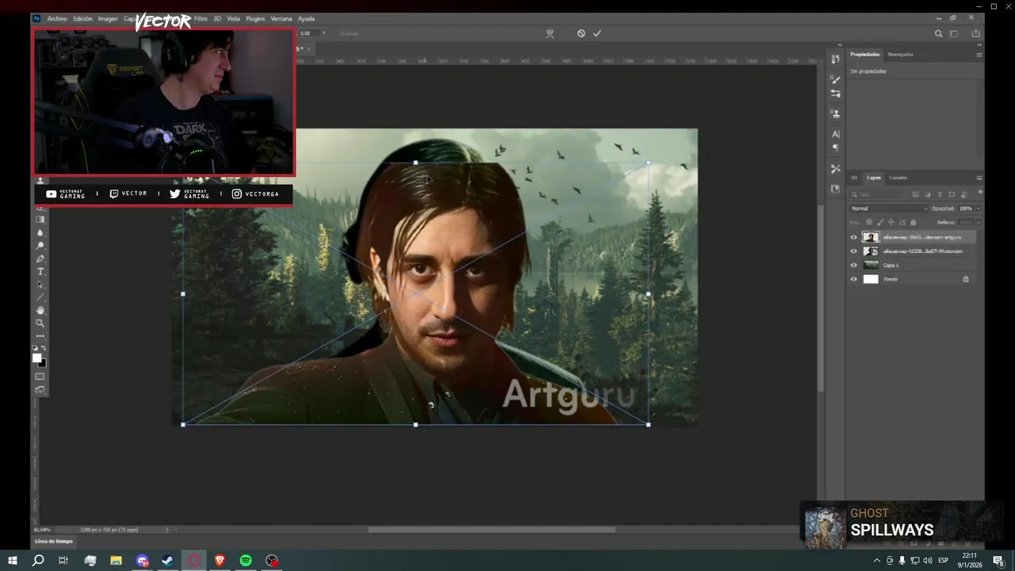Image resolution: width=1015 pixels, height=571 pixels.
Task: Click the horizontal canvas scrollbar
Action: pyautogui.click(x=492, y=530)
